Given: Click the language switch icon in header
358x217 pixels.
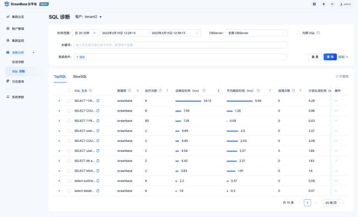Looking at the screenshot, I should tap(332, 4).
